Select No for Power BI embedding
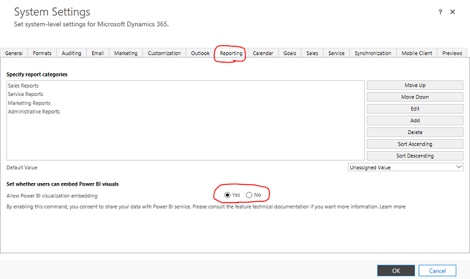 [249, 195]
